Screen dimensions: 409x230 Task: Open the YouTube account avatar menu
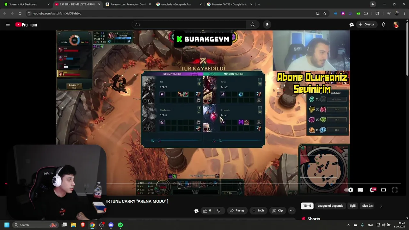396,25
